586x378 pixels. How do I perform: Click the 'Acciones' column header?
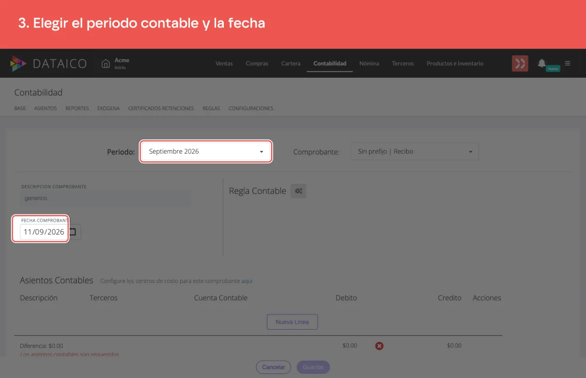click(487, 298)
